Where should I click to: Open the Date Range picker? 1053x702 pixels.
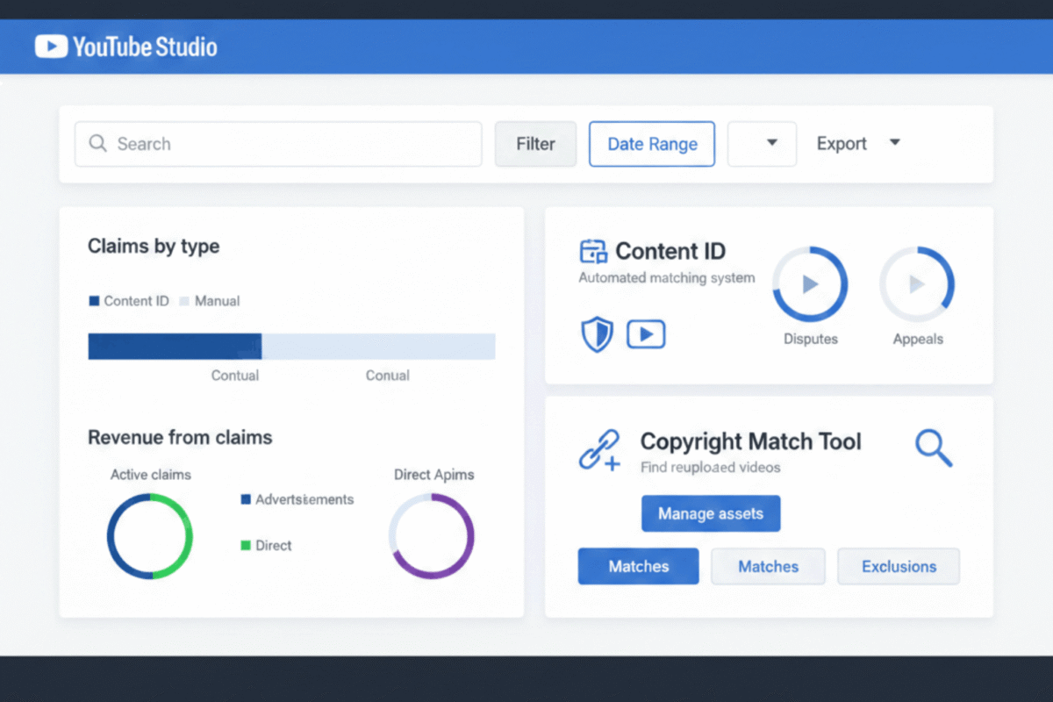point(652,144)
